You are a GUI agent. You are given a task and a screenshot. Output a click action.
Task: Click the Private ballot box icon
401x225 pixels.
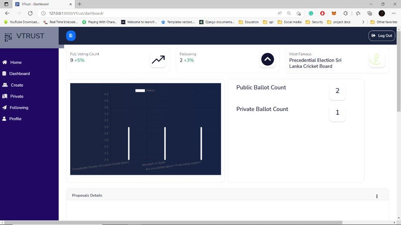4,96
